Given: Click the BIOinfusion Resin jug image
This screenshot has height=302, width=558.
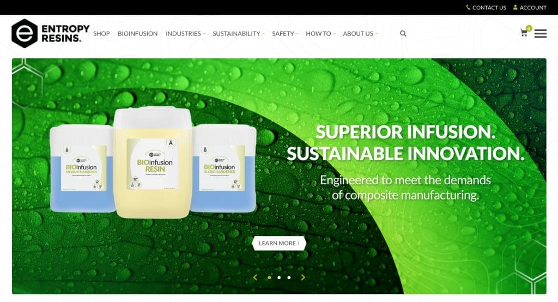Looking at the screenshot, I should (x=153, y=162).
